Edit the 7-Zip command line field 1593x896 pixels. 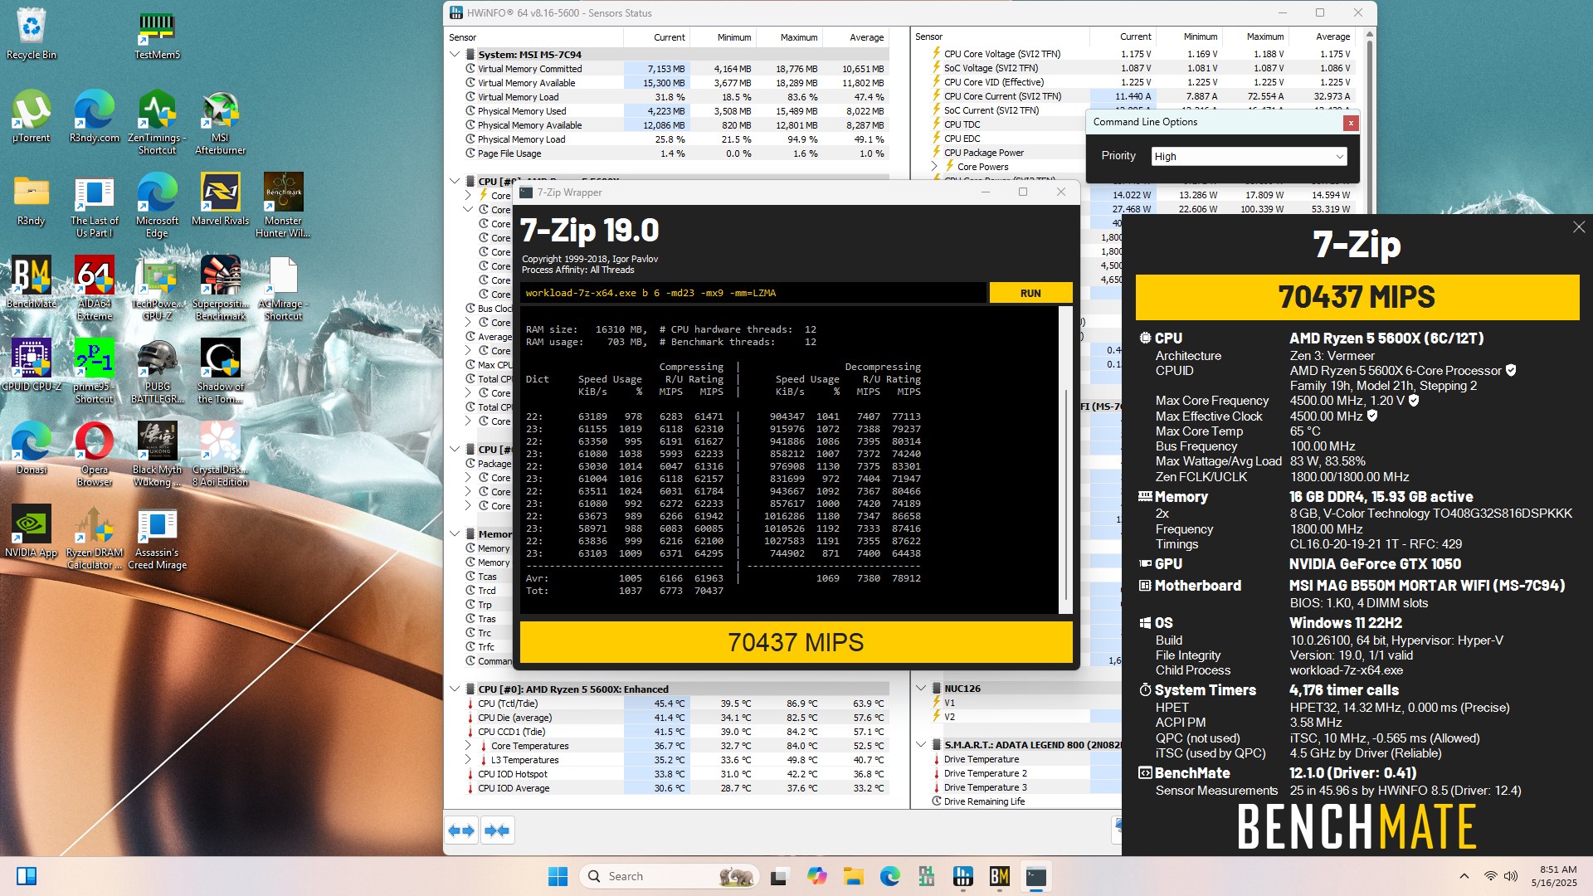753,293
